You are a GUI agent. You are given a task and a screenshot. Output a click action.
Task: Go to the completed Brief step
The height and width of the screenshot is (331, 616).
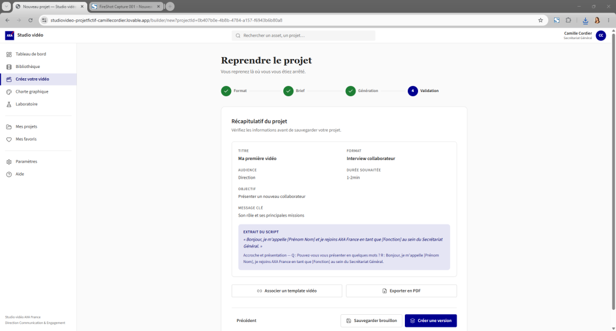[x=288, y=91]
